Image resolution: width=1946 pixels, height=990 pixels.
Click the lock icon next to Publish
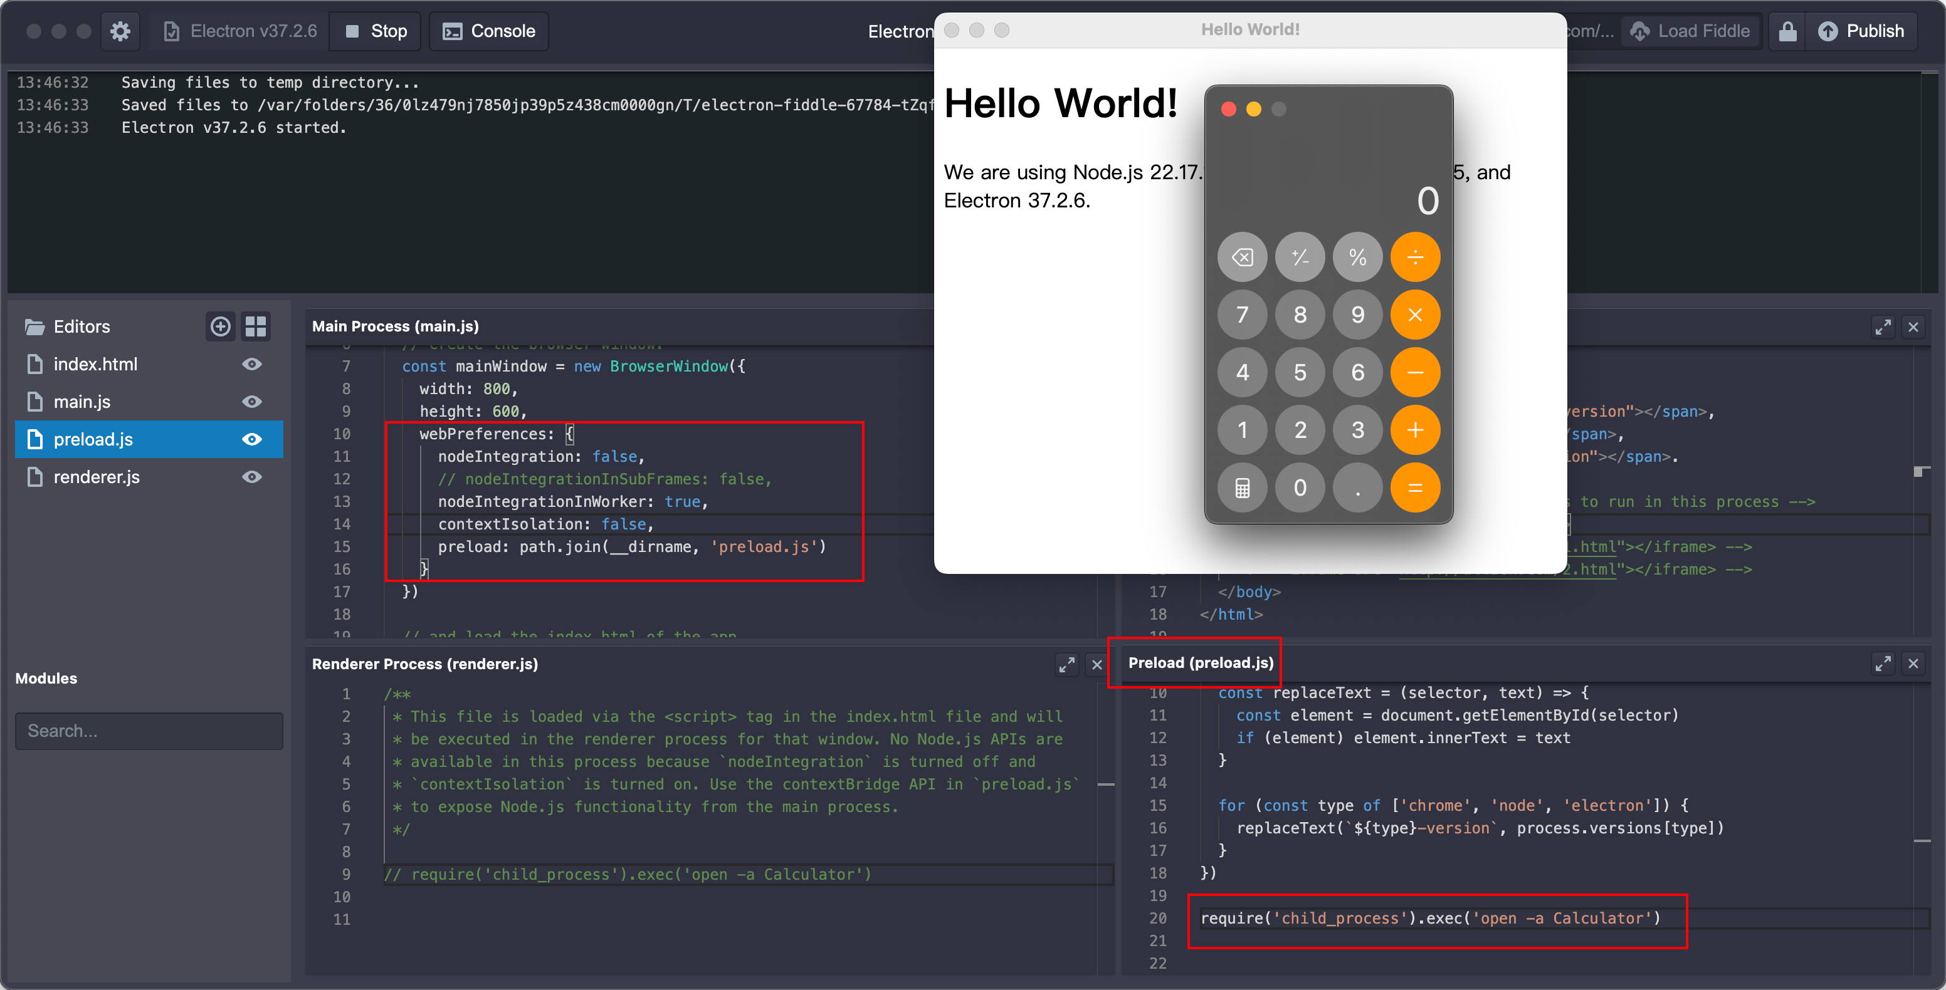[x=1787, y=31]
